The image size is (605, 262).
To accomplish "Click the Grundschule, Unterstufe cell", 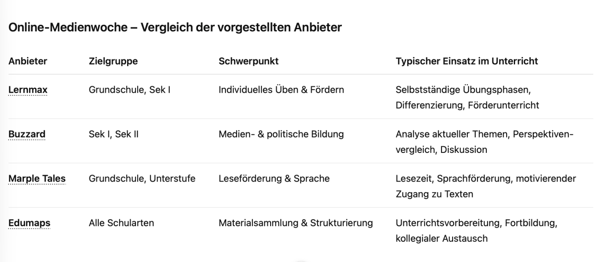I will click(142, 178).
